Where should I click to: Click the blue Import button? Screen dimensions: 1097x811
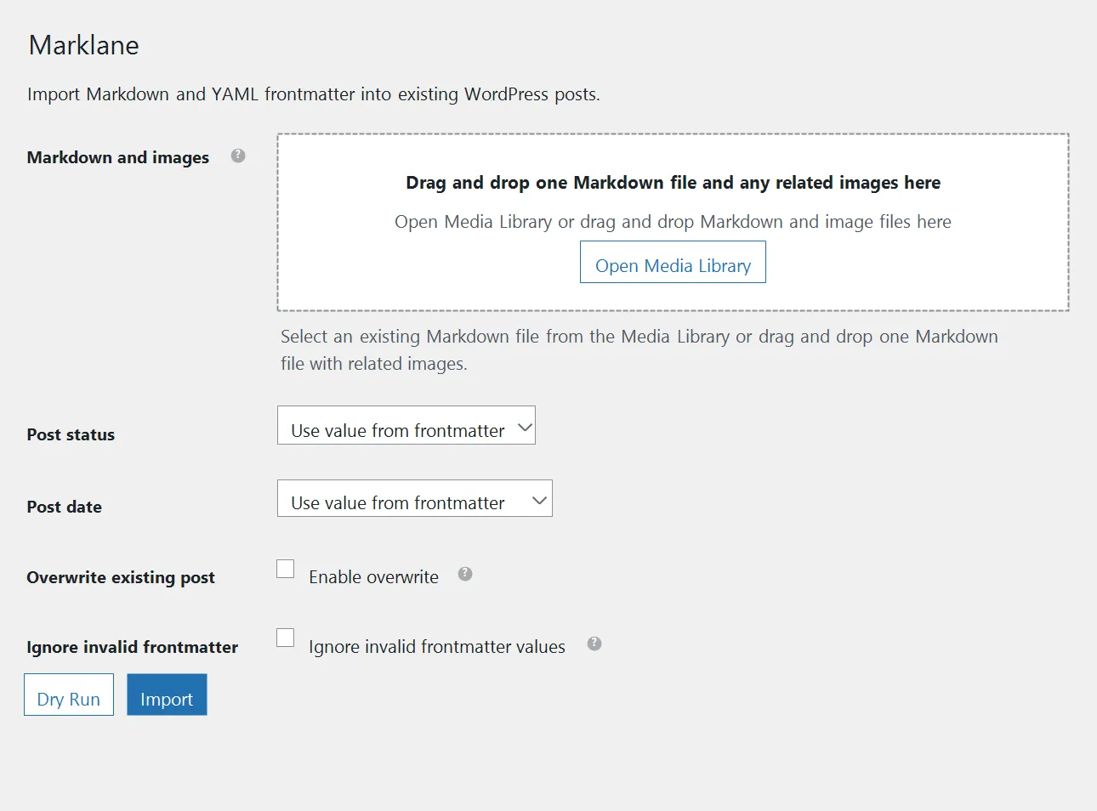167,695
